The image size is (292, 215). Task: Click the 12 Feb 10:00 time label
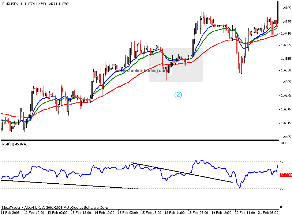[x=34, y=212]
